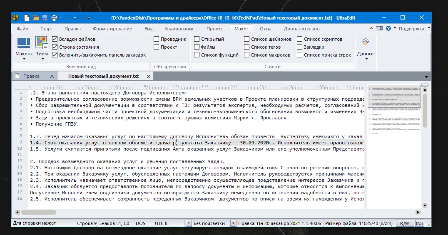
Task: Open the ribbon mode selector icon
Action: tap(379, 28)
